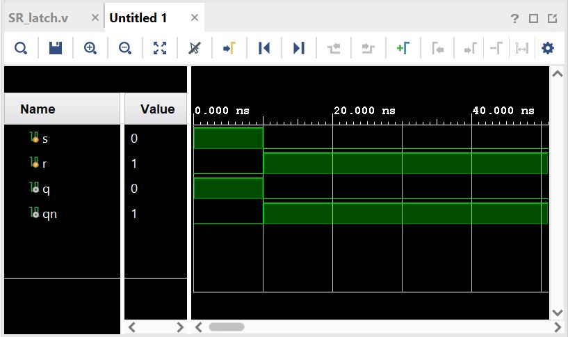Switch to the SR_latch.v tab
The image size is (568, 337).
pos(44,18)
